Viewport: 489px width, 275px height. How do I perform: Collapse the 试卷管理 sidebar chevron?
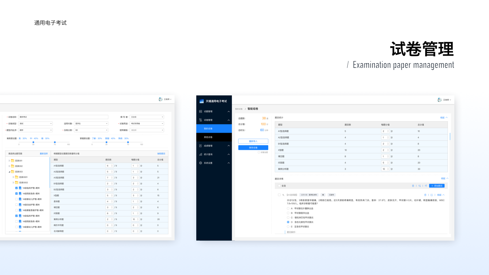point(229,120)
